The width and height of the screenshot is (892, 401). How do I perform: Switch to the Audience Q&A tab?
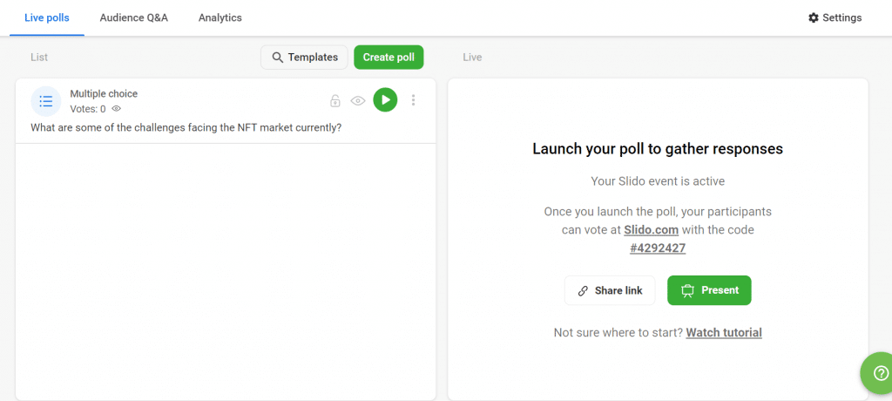coord(134,17)
